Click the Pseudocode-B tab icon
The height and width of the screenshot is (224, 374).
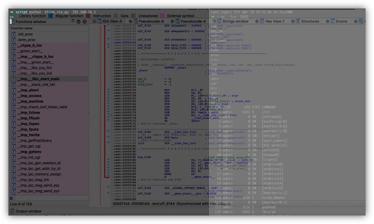(x=135, y=21)
